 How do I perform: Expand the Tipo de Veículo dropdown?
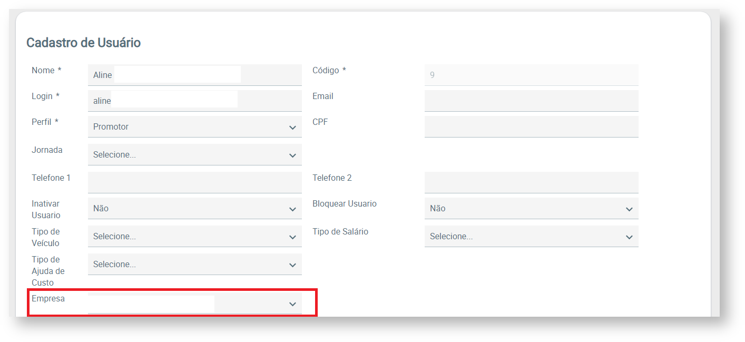click(x=194, y=237)
